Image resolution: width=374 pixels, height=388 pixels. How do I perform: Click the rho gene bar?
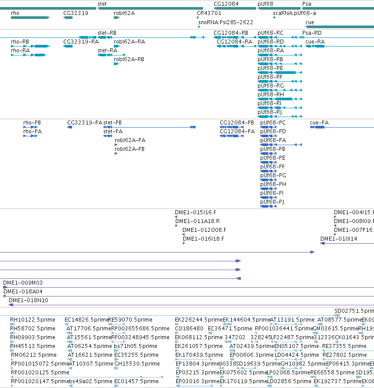(x=30, y=18)
